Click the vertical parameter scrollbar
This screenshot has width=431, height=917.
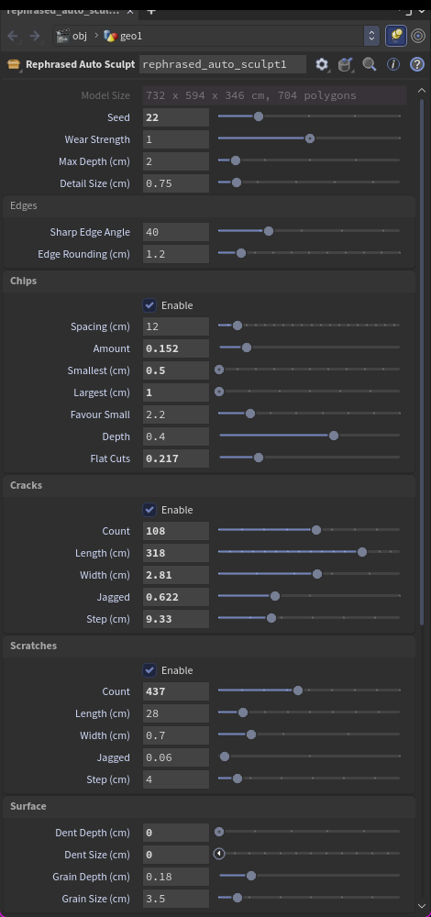coord(422,362)
